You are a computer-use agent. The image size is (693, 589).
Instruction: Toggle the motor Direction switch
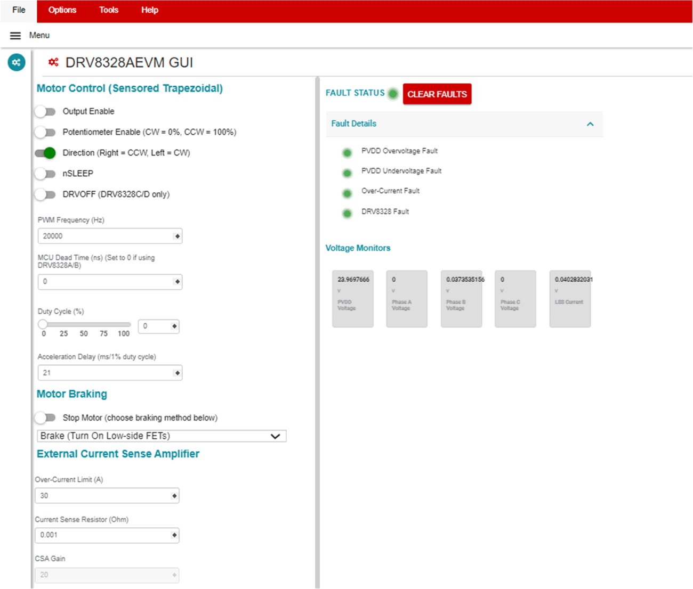click(45, 153)
